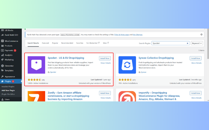Image resolution: width=209 pixels, height=130 pixels.
Task: Install the Syncee Collective Dropshipping plugin
Action: pos(195,58)
